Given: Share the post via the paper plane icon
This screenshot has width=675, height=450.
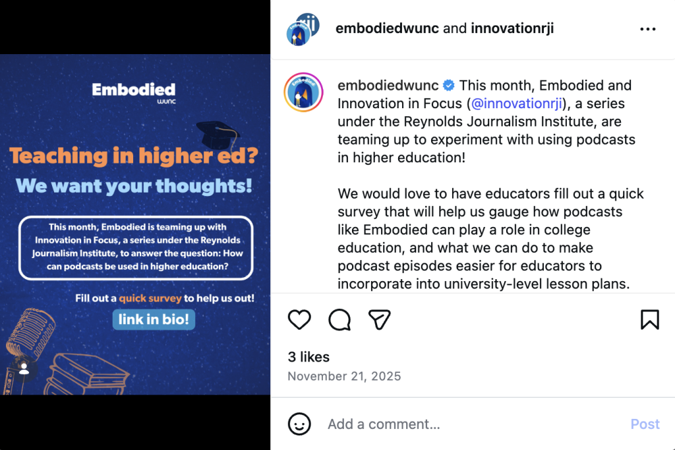Looking at the screenshot, I should pyautogui.click(x=379, y=319).
